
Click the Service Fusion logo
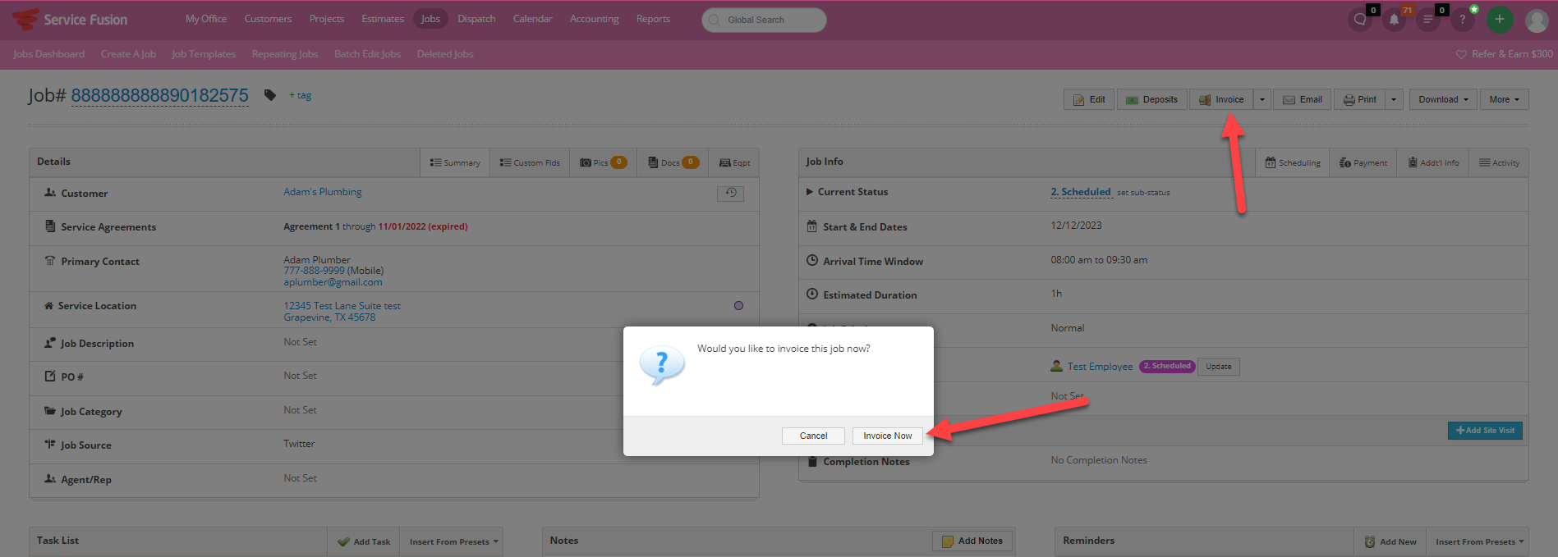tap(70, 19)
